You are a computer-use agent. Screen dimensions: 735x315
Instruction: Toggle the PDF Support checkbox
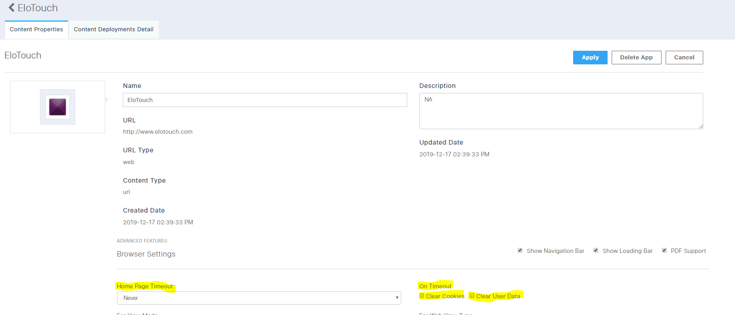click(664, 250)
